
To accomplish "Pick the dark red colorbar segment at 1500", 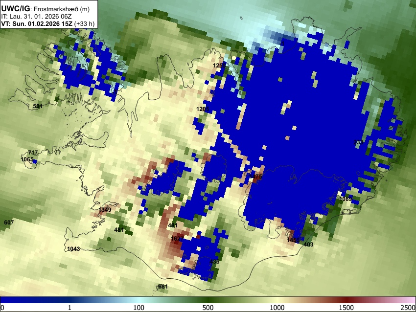I will tap(346, 300).
